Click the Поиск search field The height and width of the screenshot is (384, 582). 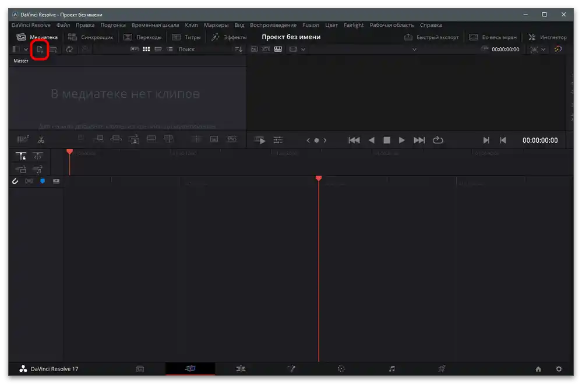point(203,50)
